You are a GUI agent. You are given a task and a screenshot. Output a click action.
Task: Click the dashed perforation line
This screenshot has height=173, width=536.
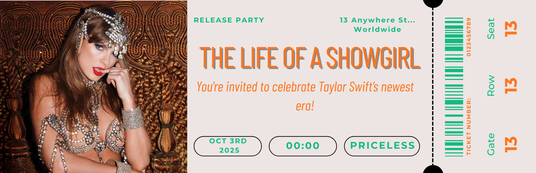click(x=433, y=87)
